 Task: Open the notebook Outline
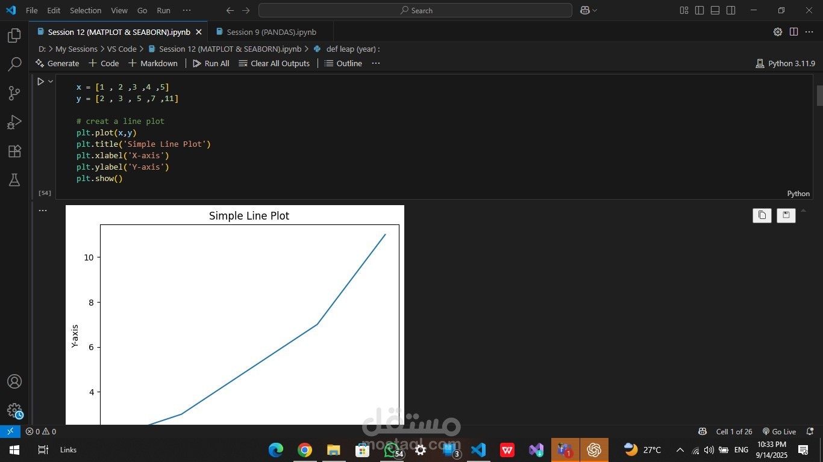pos(343,63)
